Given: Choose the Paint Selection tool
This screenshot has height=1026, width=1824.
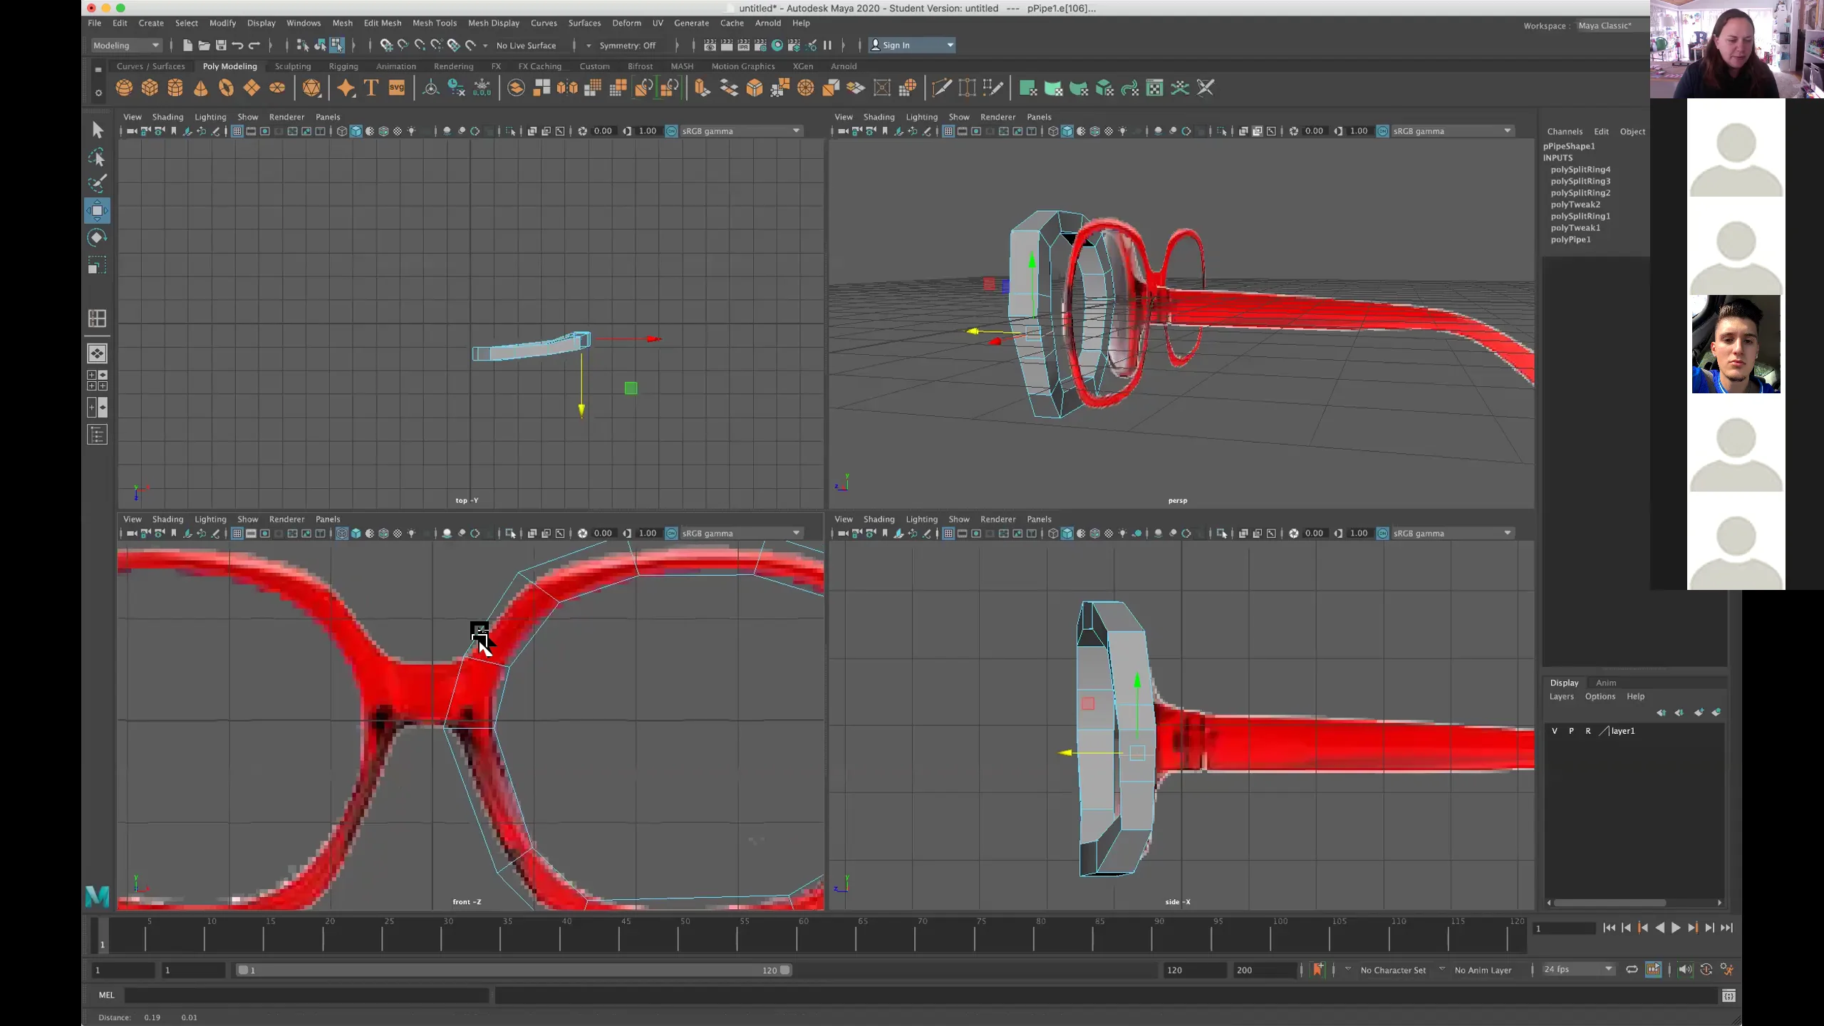Looking at the screenshot, I should coord(98,183).
